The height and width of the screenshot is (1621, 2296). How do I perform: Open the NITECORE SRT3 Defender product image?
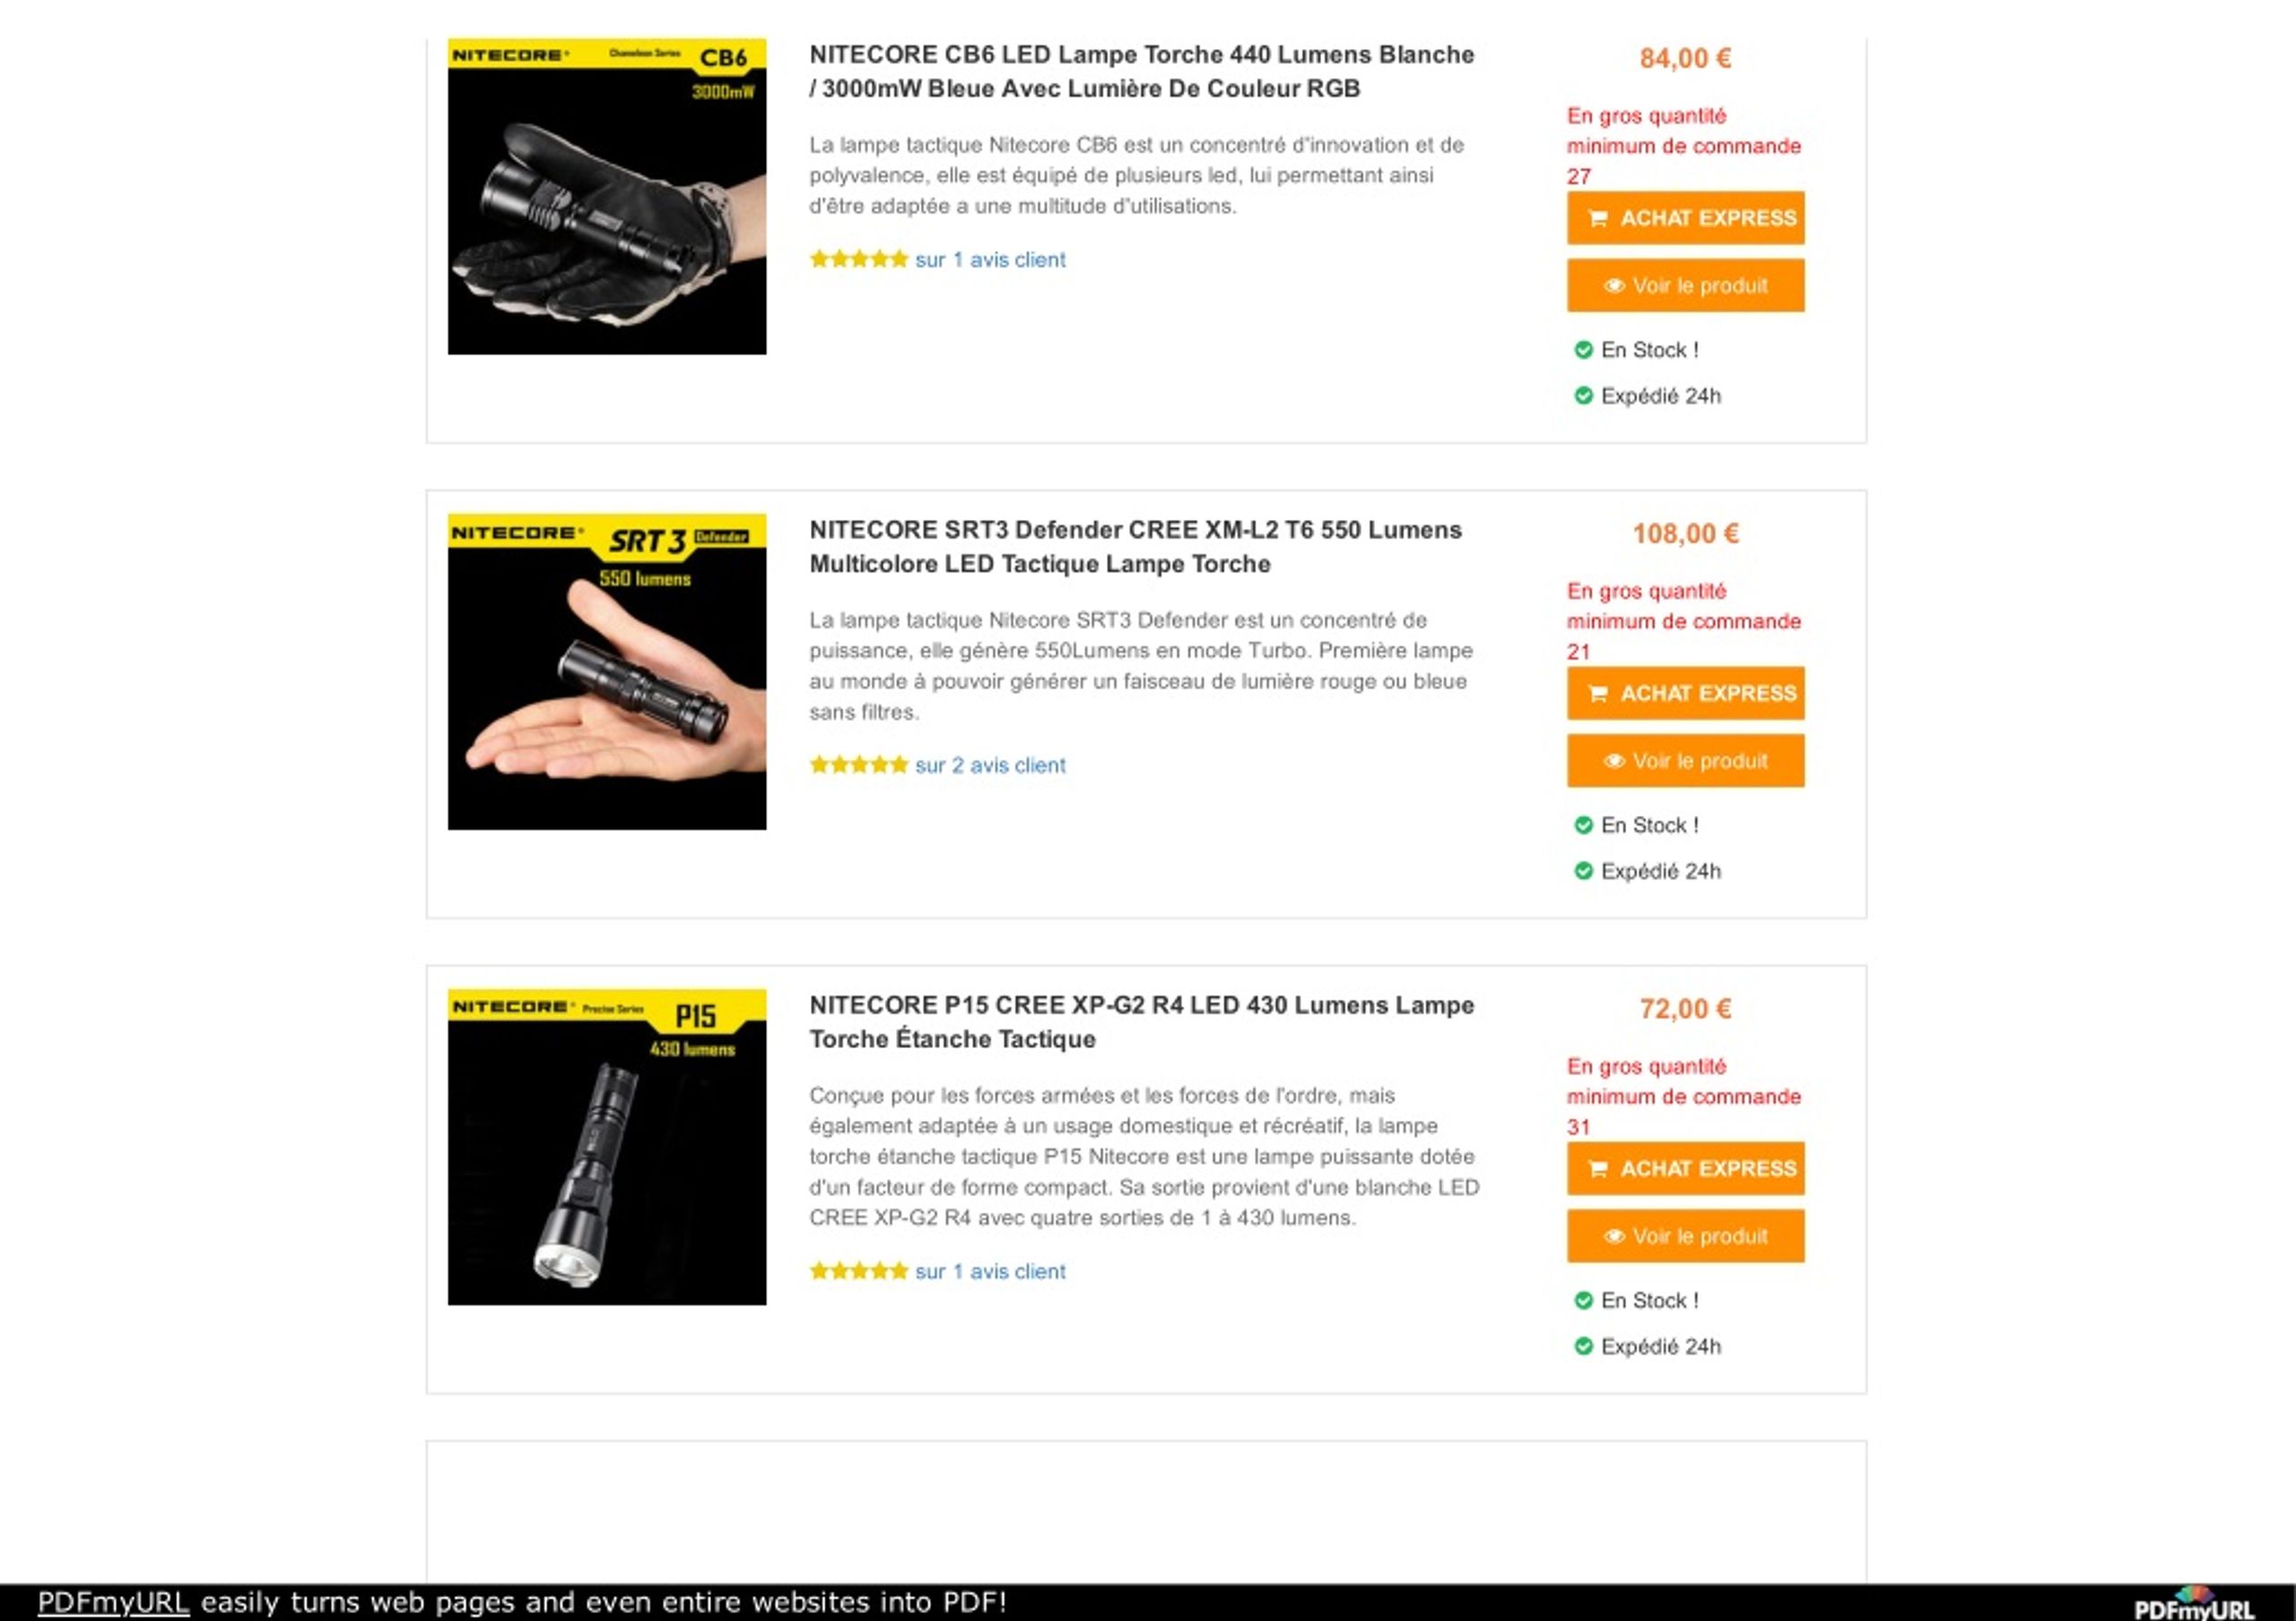tap(607, 672)
